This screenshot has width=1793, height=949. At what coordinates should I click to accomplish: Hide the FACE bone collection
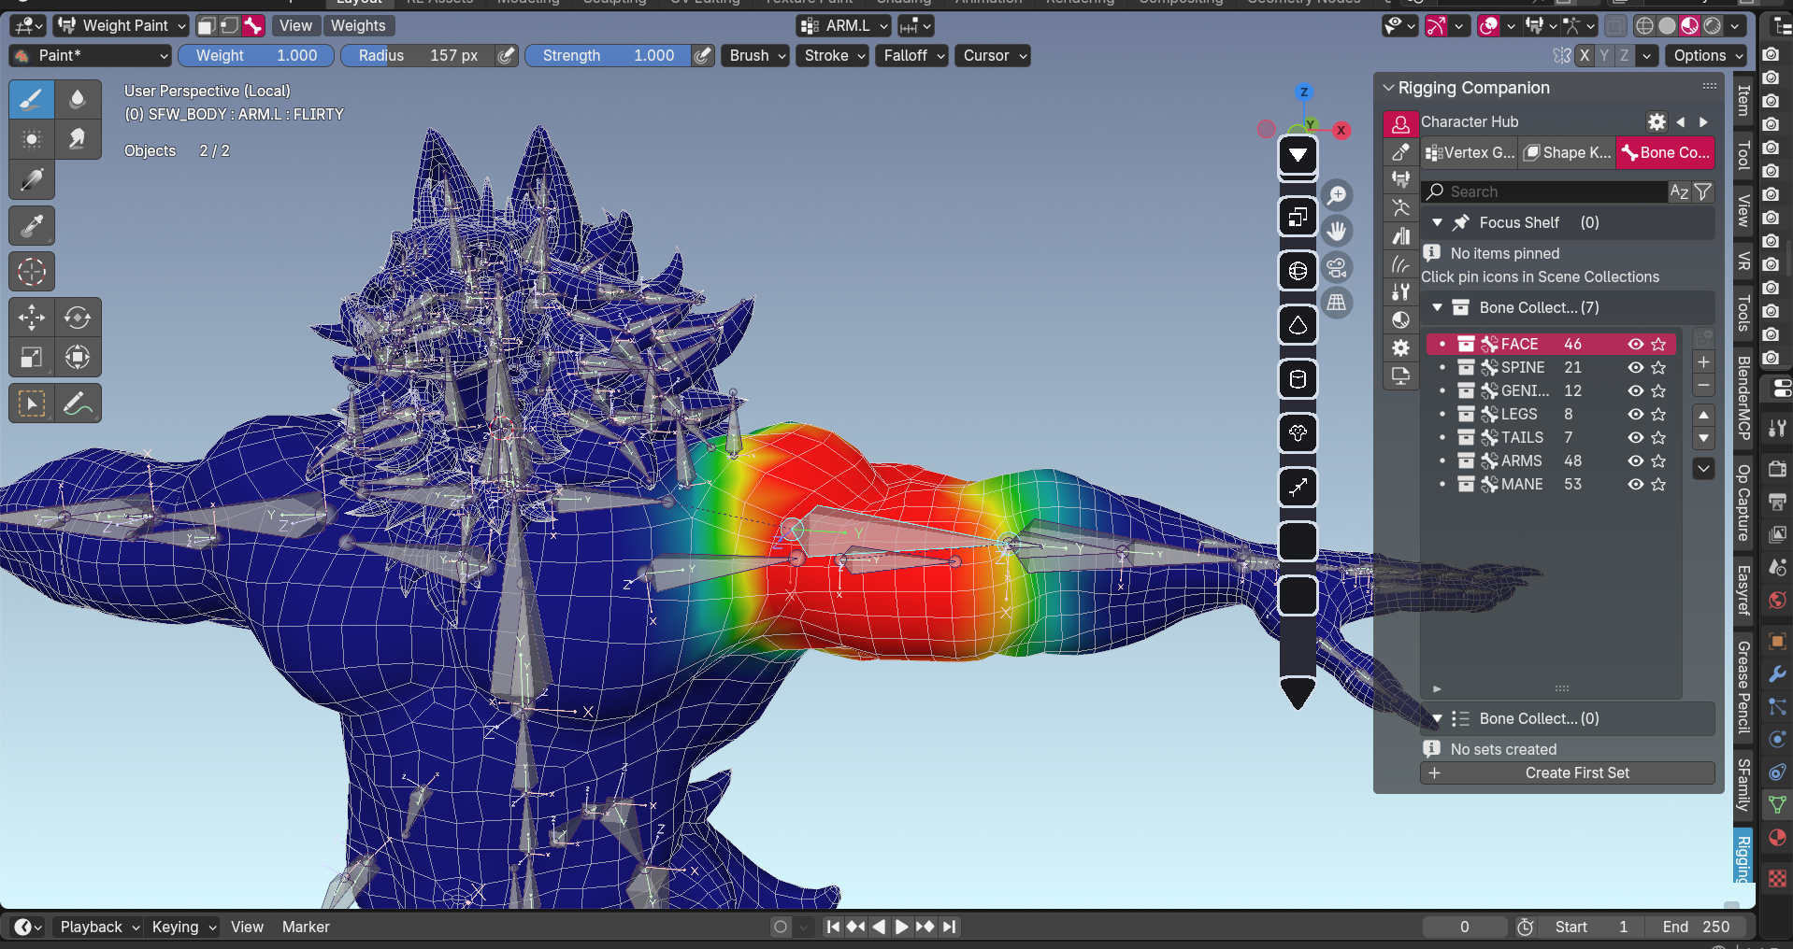[1635, 345]
